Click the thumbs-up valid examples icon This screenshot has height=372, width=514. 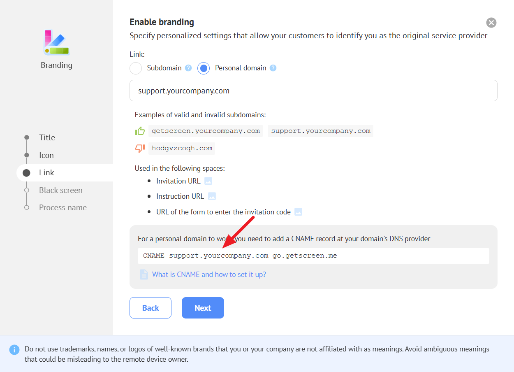[140, 131]
